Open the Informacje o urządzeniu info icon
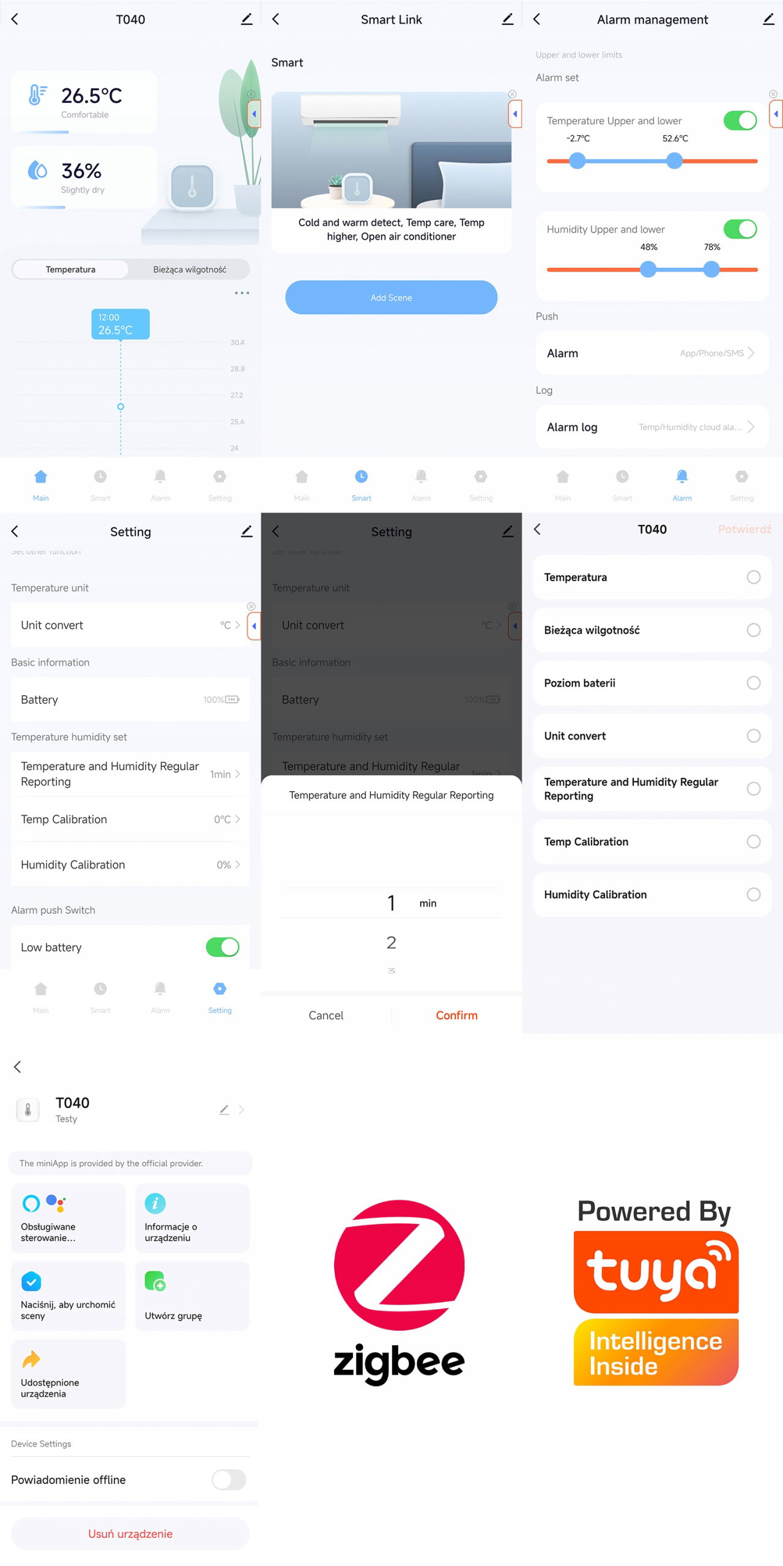The height and width of the screenshot is (1566, 783). tap(155, 1203)
